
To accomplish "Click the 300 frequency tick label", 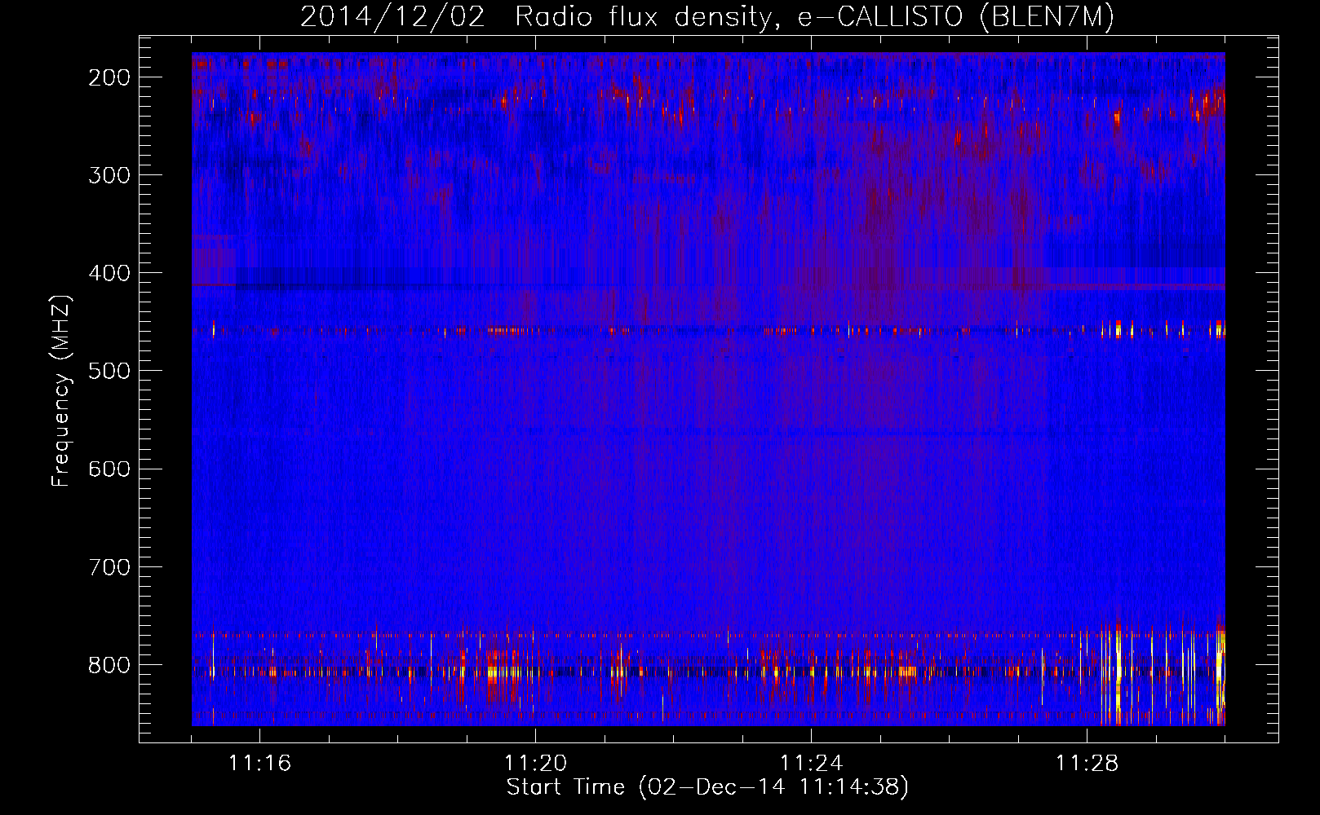I will click(109, 175).
